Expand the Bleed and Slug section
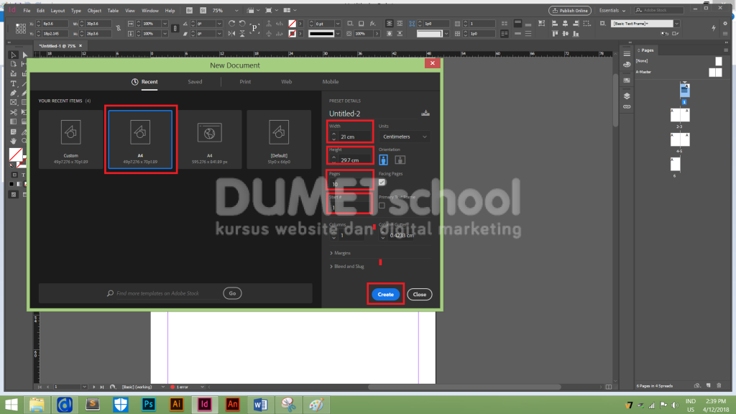 point(347,267)
